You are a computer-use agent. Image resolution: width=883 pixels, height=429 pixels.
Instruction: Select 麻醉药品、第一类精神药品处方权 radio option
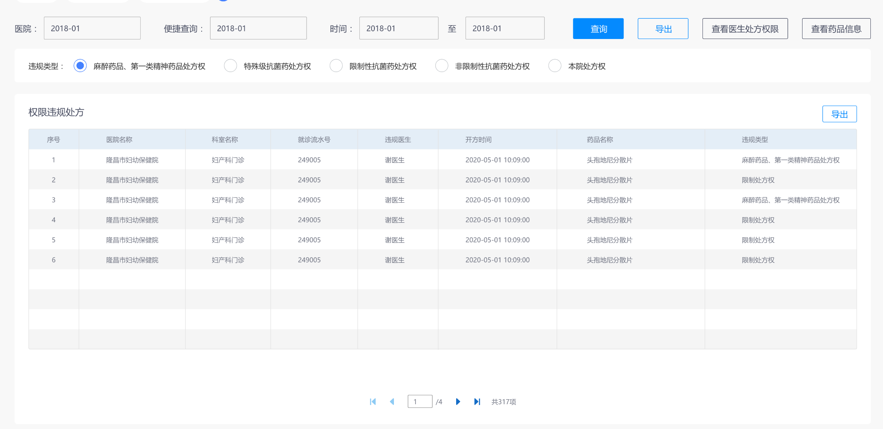(x=80, y=66)
